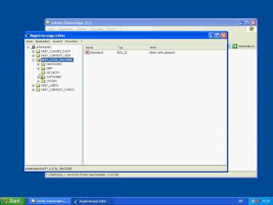Click the Lokaler Datenträger window title icon
The width and height of the screenshot is (273, 205).
click(x=48, y=23)
